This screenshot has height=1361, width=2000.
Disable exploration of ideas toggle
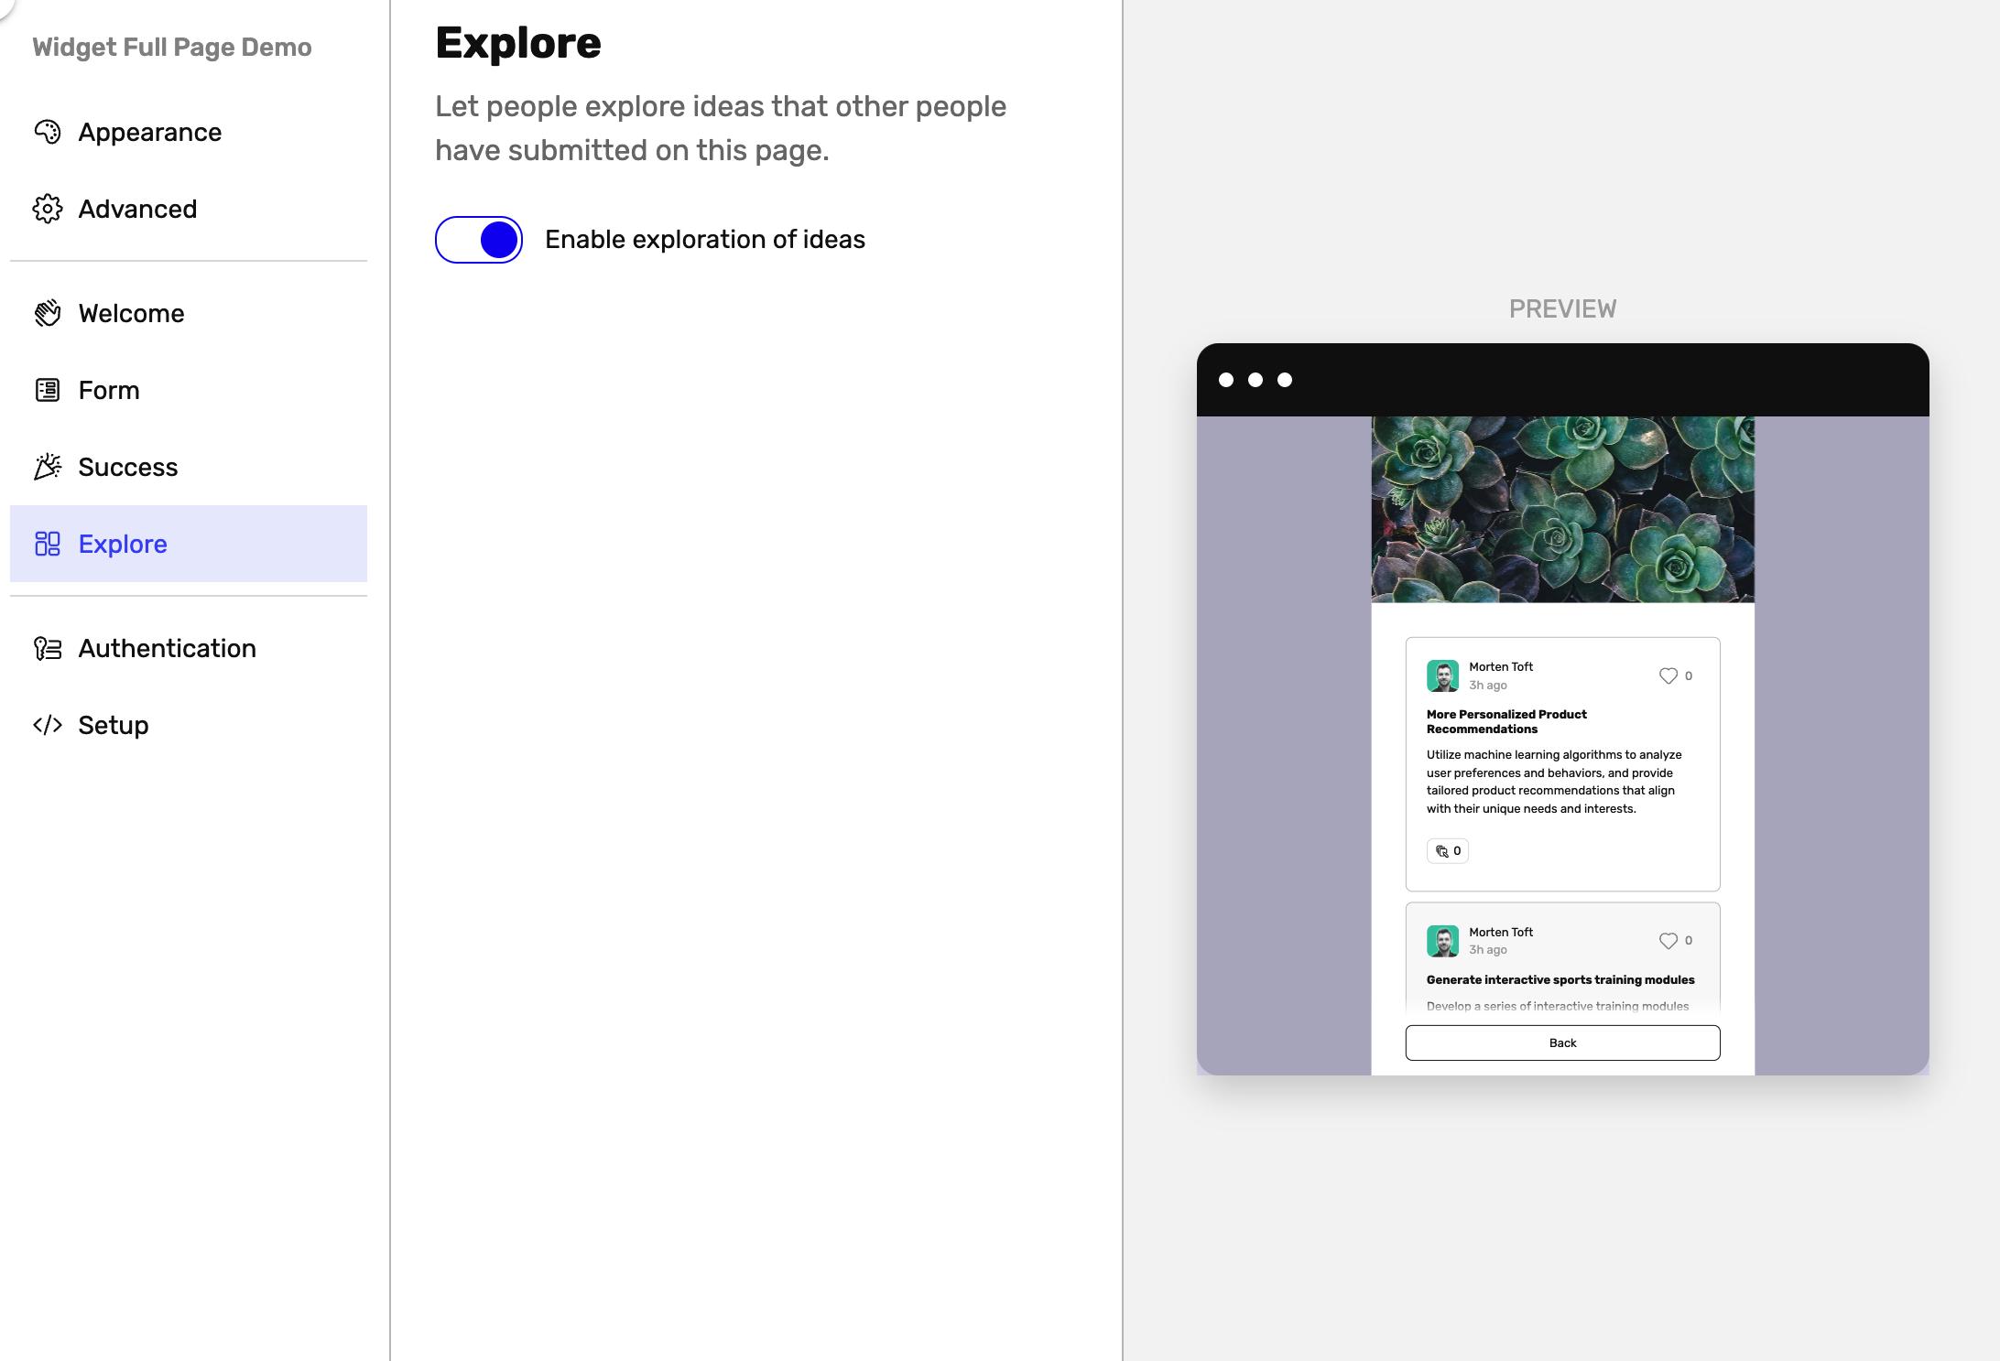pos(479,240)
